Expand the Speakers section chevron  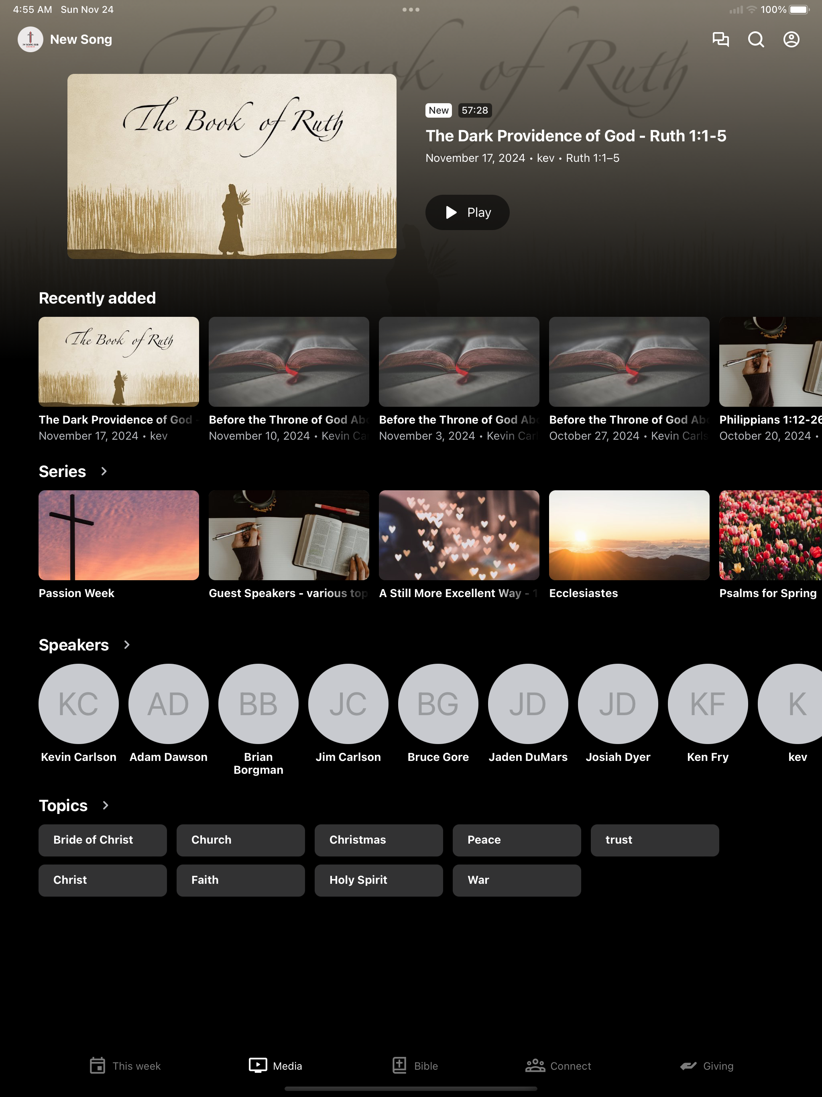[126, 645]
